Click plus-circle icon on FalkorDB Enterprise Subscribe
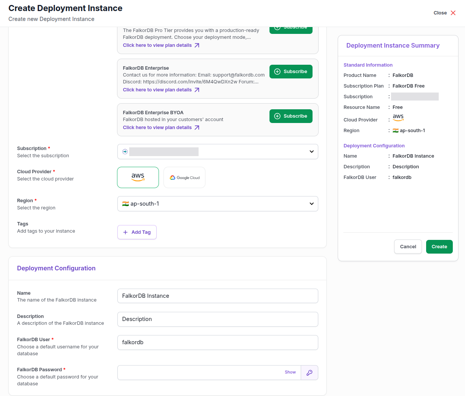The height and width of the screenshot is (396, 465). [277, 72]
